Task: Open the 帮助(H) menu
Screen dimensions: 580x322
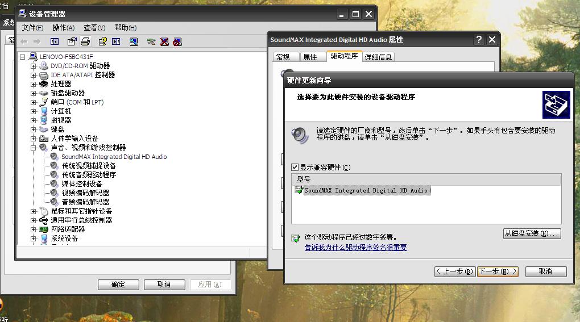Action: [126, 28]
